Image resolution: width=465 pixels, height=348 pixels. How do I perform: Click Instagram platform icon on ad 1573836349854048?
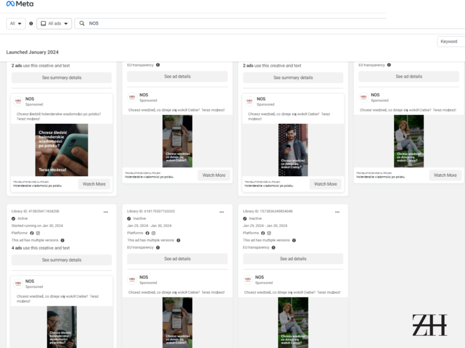[x=269, y=233]
